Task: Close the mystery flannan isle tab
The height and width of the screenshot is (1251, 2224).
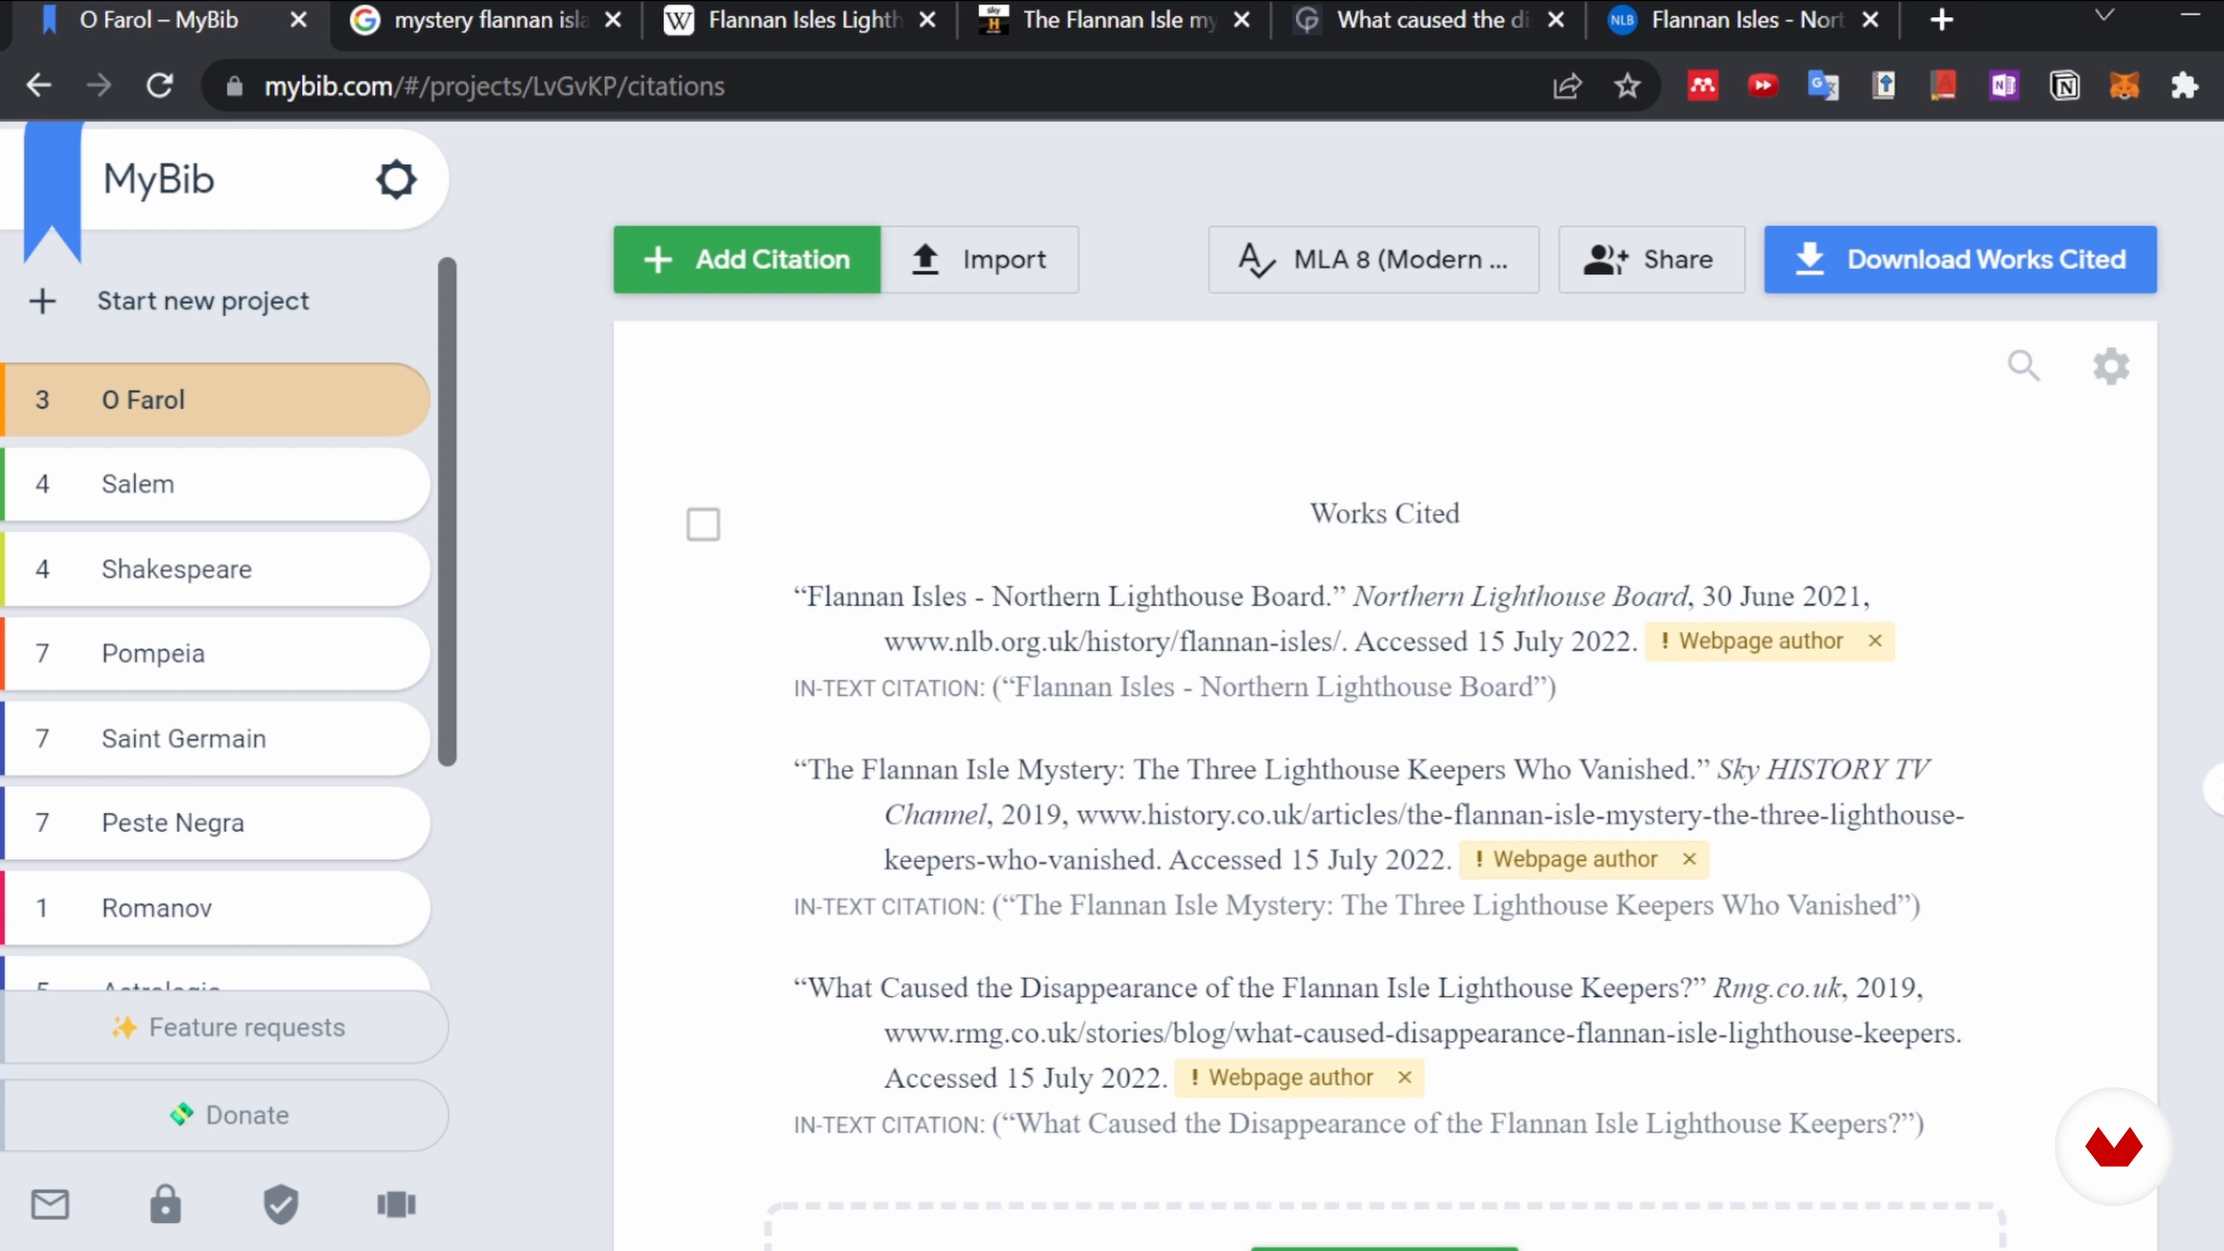Action: pos(613,19)
